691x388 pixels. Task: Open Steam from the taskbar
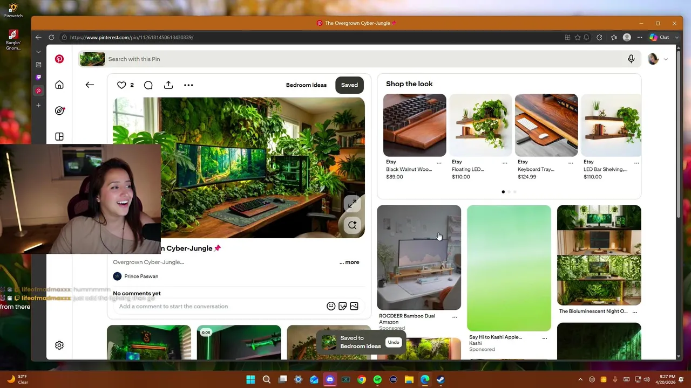(x=441, y=379)
